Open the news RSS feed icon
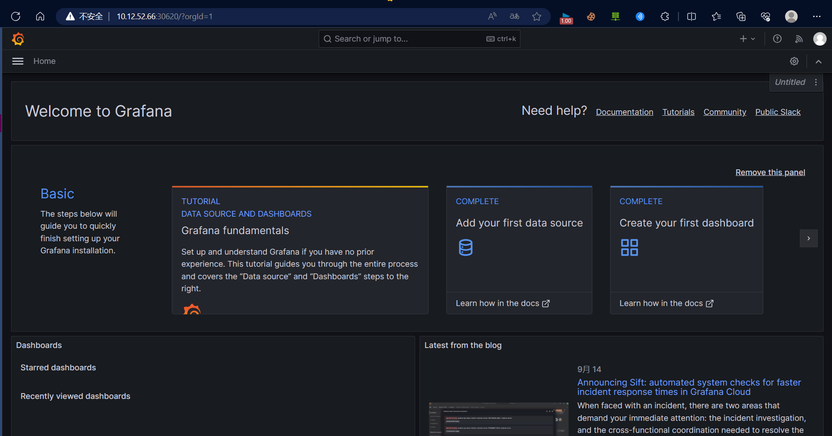Viewport: 832px width, 436px height. click(799, 39)
